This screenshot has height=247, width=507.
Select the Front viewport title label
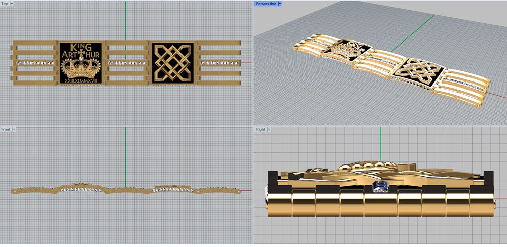click(x=6, y=129)
